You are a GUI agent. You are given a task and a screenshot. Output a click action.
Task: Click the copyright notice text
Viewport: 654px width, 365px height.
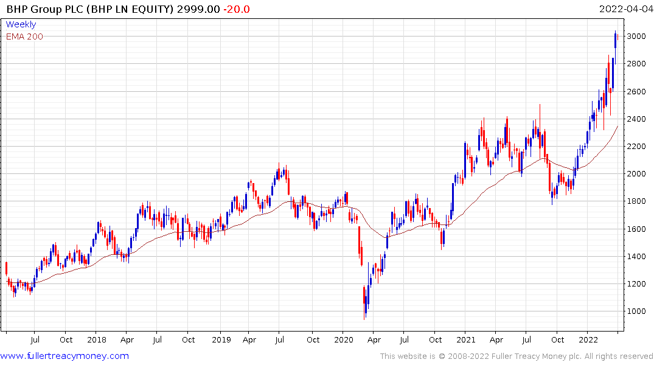click(517, 356)
